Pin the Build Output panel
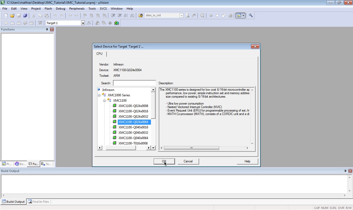 pyautogui.click(x=346, y=171)
